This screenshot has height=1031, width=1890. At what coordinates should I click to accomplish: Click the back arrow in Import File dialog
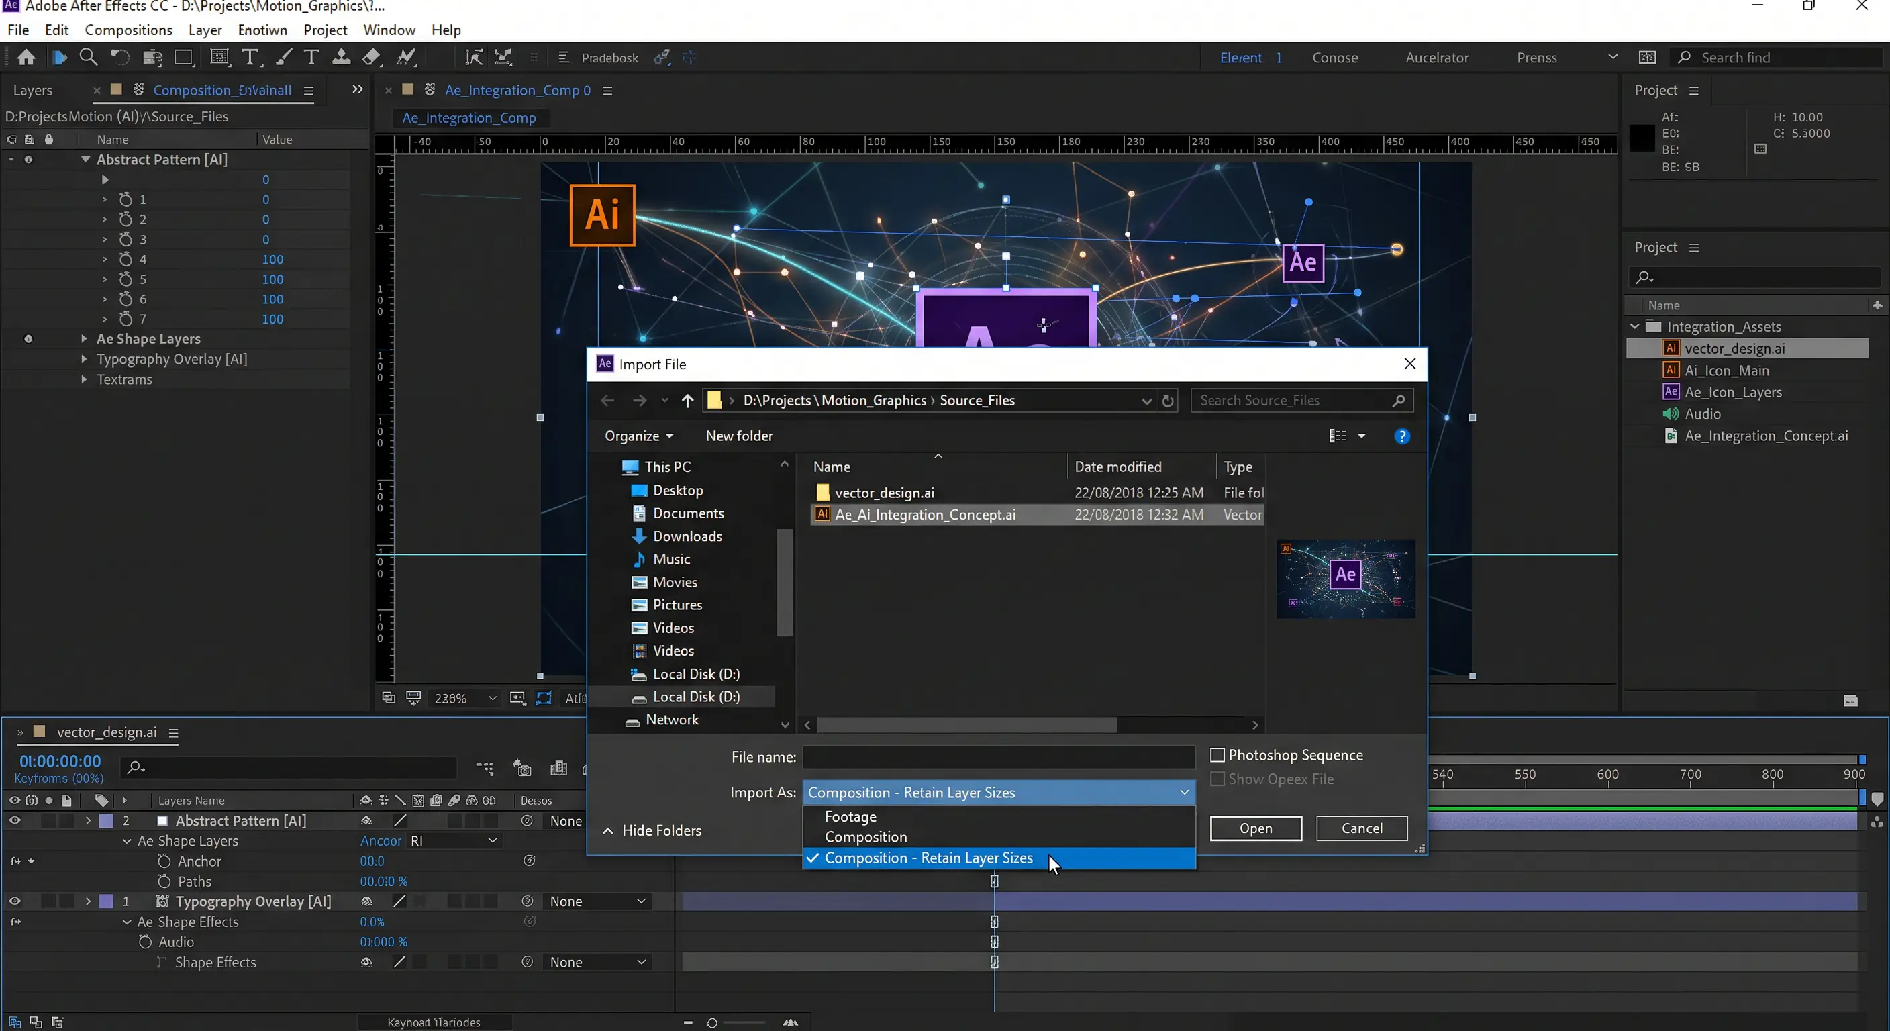click(607, 401)
